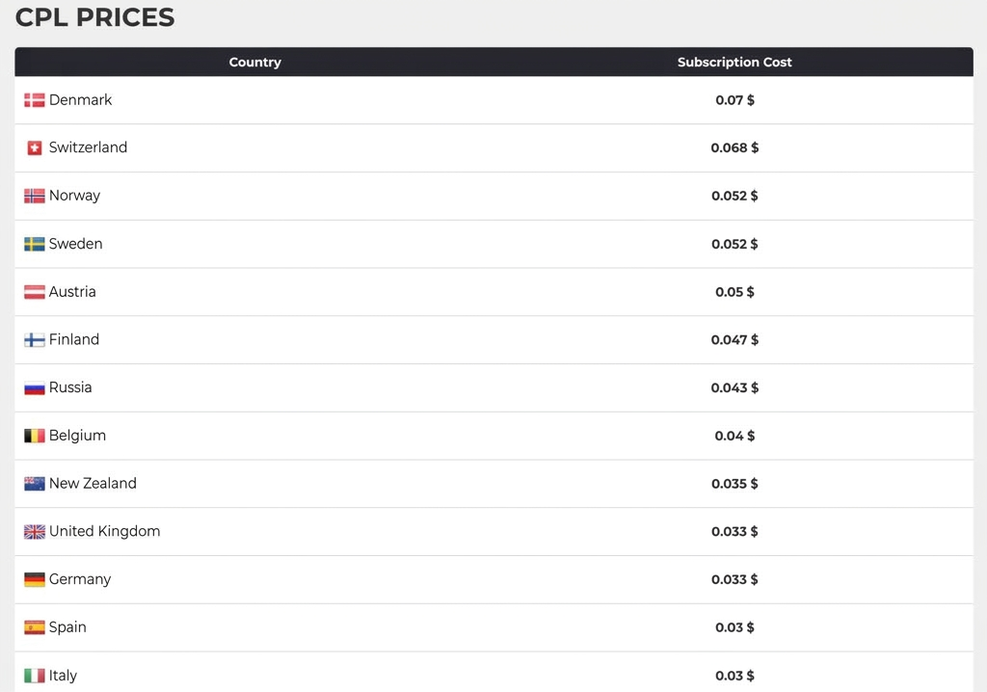Click Finland's 0.047 $ cost value
This screenshot has width=987, height=692.
[734, 340]
